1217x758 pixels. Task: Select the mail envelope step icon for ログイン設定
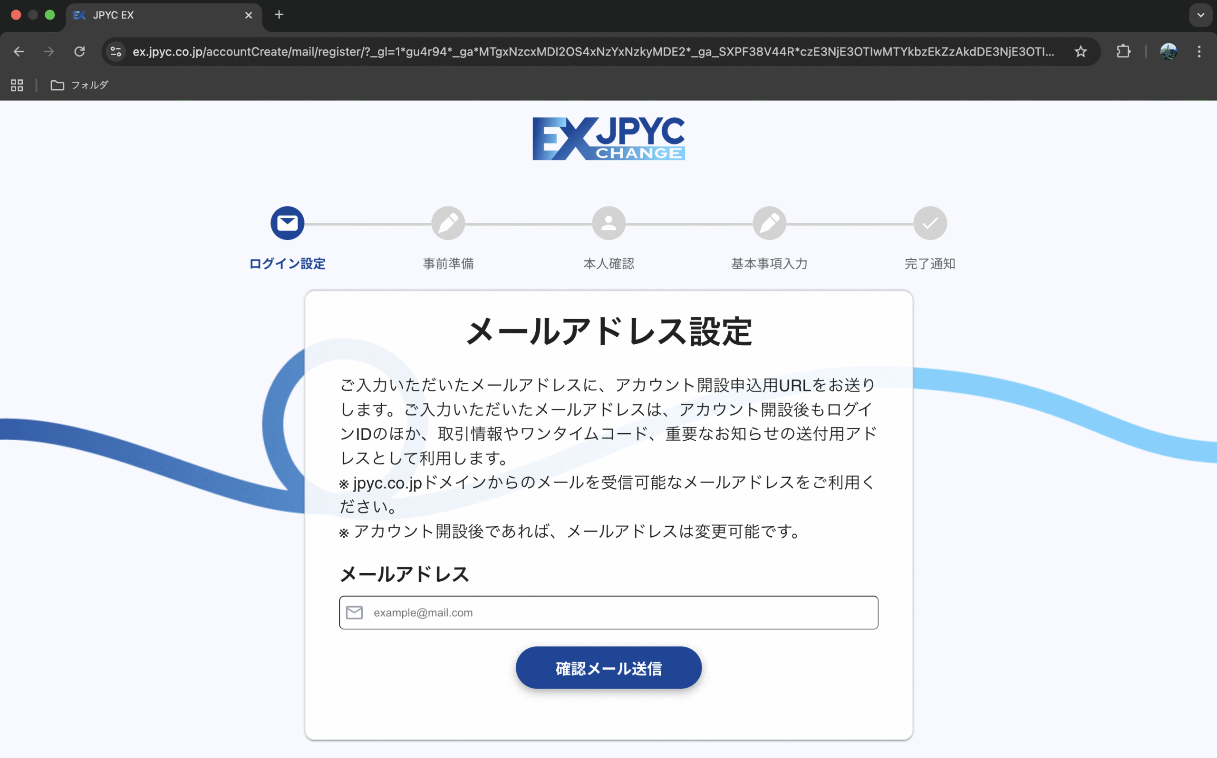pyautogui.click(x=287, y=223)
